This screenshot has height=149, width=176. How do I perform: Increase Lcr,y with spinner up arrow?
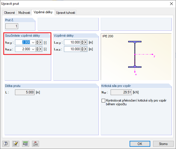click(82, 41)
